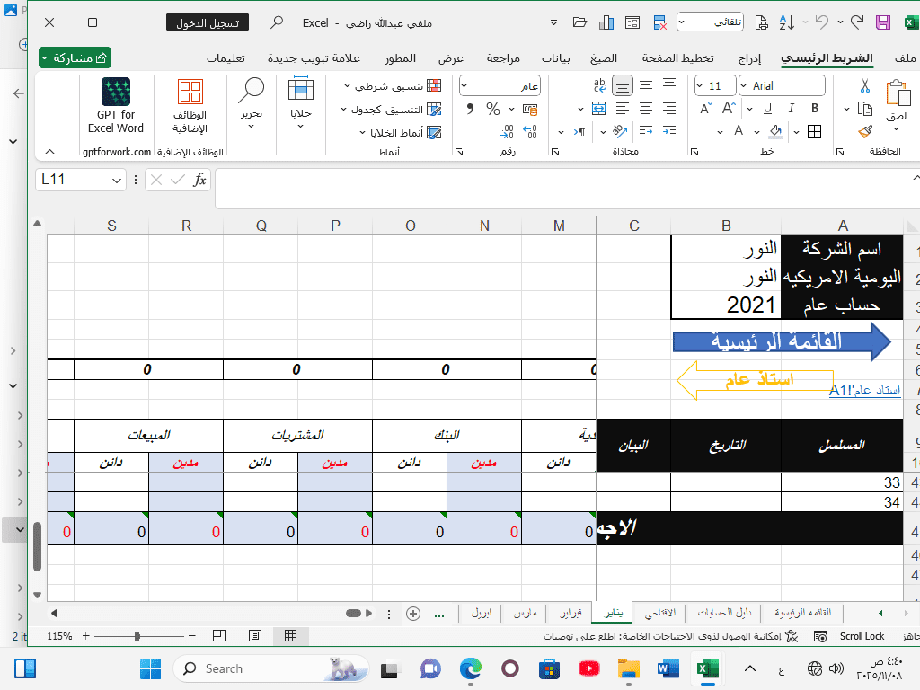Viewport: 920px width, 690px height.
Task: Switch to the عرض (View) tab
Action: point(451,58)
